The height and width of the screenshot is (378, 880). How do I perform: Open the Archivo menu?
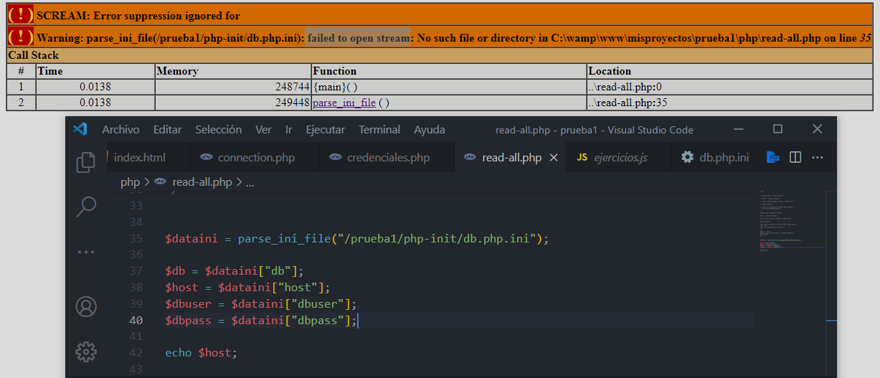(x=120, y=130)
